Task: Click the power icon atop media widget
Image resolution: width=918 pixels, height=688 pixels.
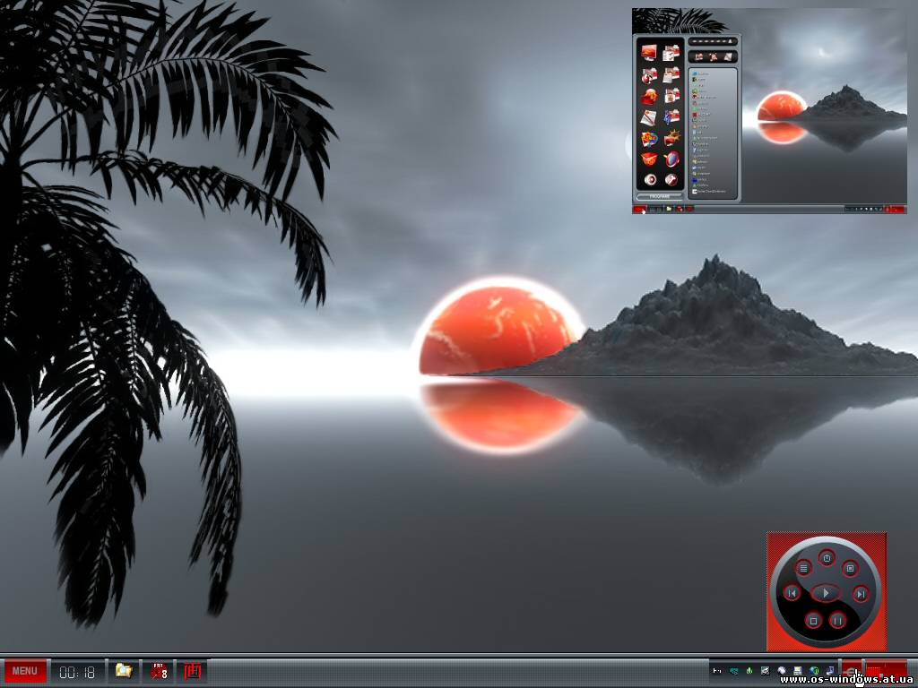Action: coord(826,558)
